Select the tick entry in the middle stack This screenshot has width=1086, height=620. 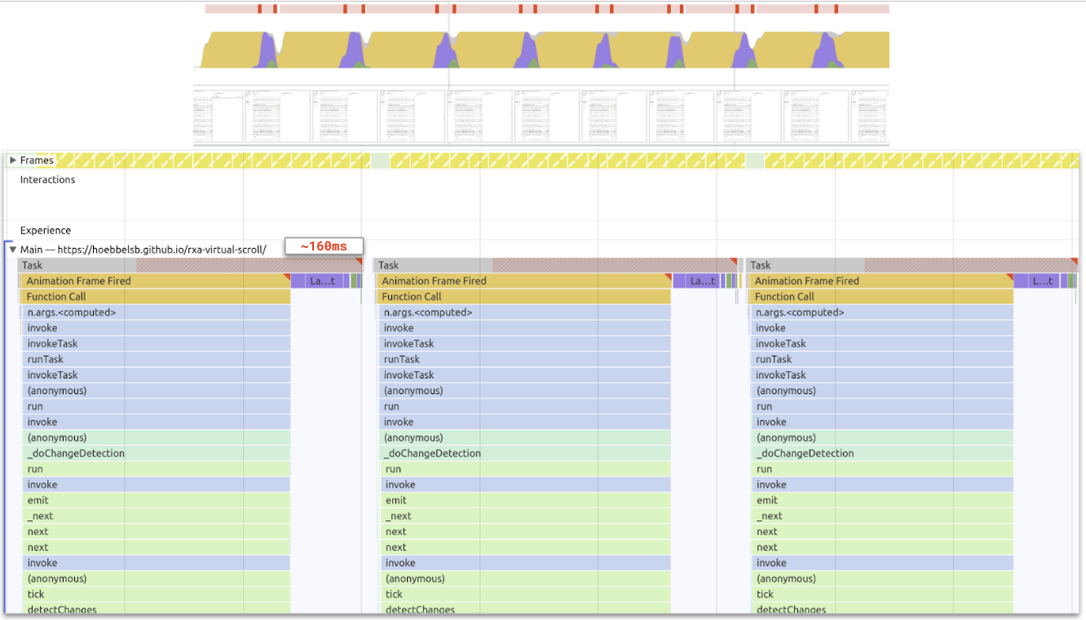click(x=395, y=595)
